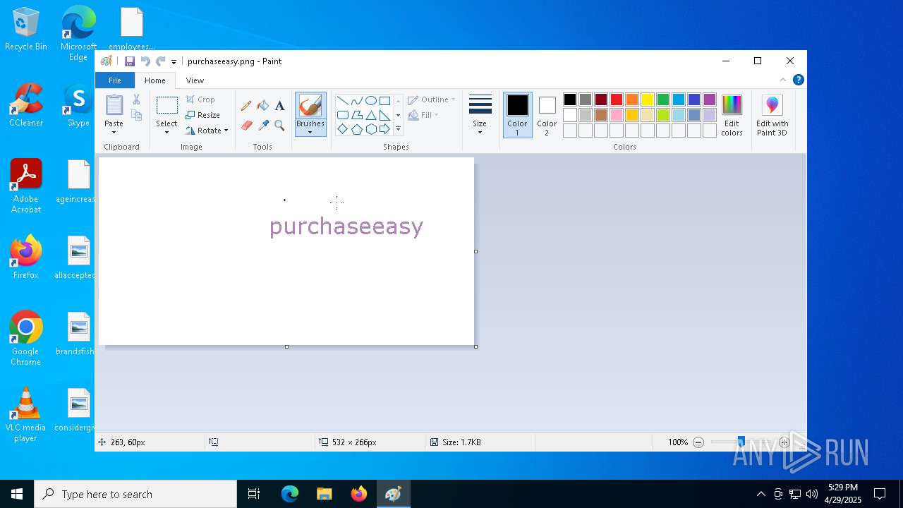The height and width of the screenshot is (508, 903).
Task: Select the Text tool
Action: pyautogui.click(x=279, y=106)
